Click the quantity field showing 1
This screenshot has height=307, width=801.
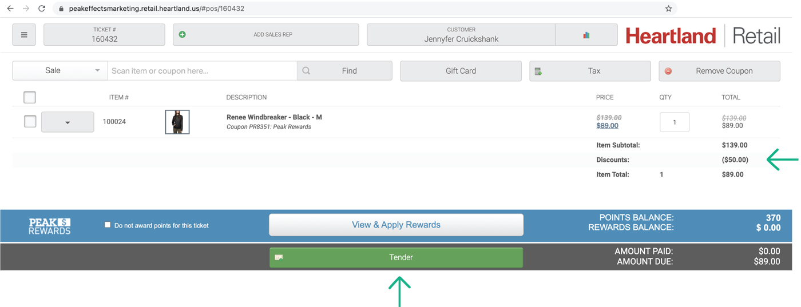click(x=675, y=122)
